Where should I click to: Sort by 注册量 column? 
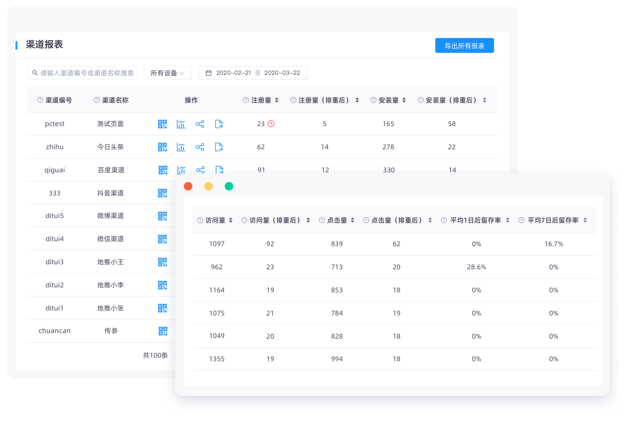[276, 100]
